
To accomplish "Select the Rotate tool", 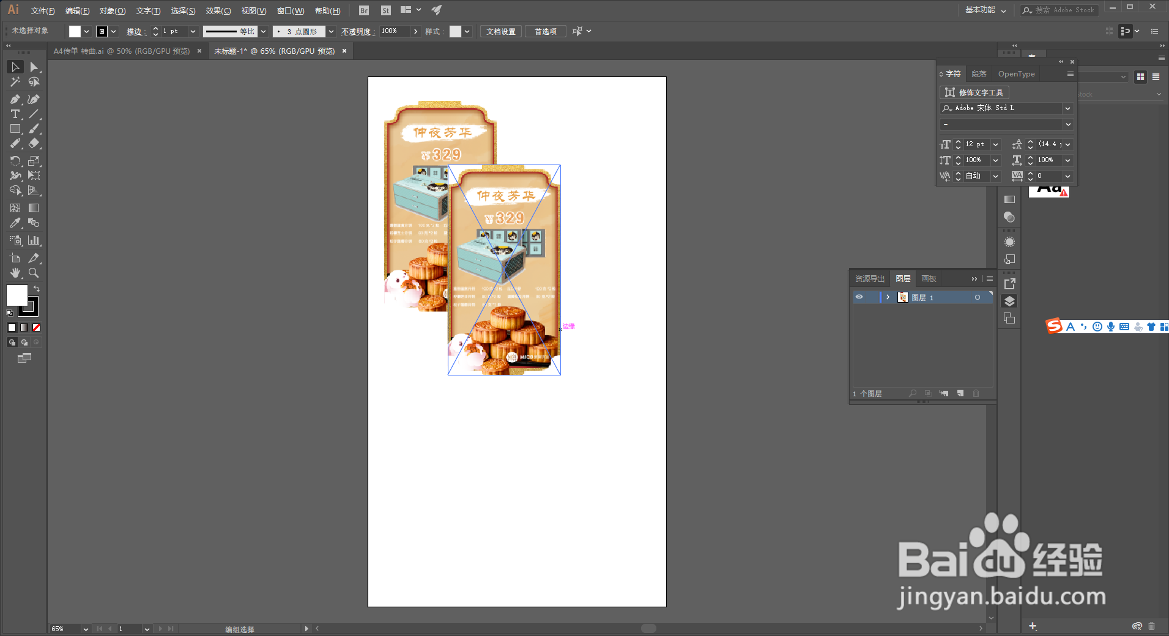I will point(15,161).
